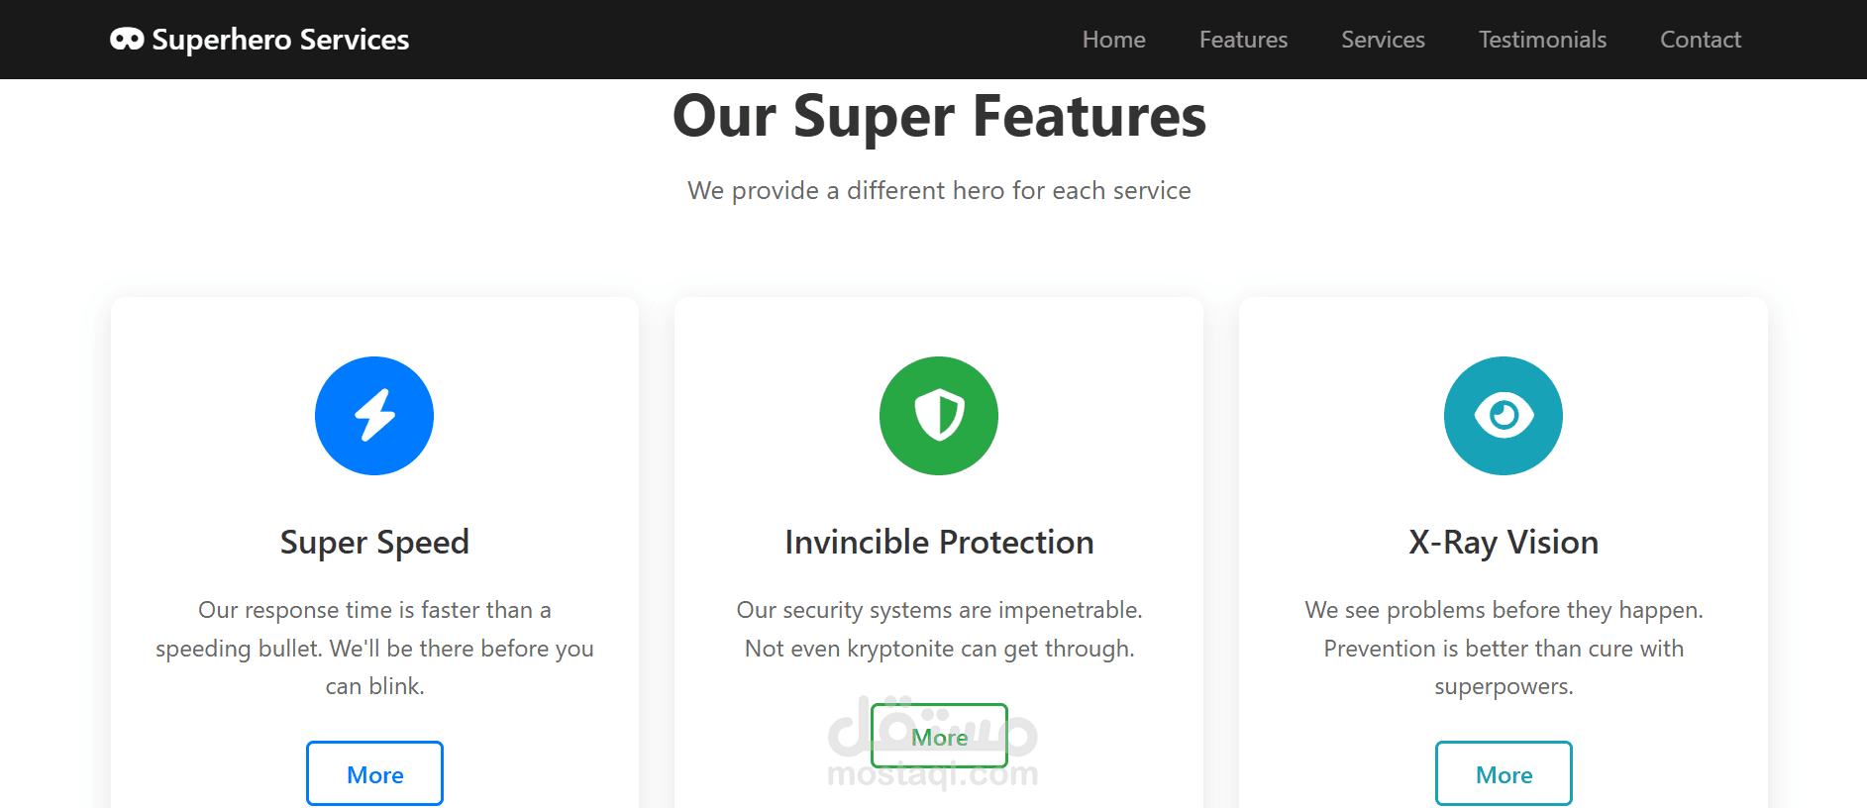The height and width of the screenshot is (808, 1867).
Task: Click the mask logo icon in navbar
Action: [x=127, y=39]
